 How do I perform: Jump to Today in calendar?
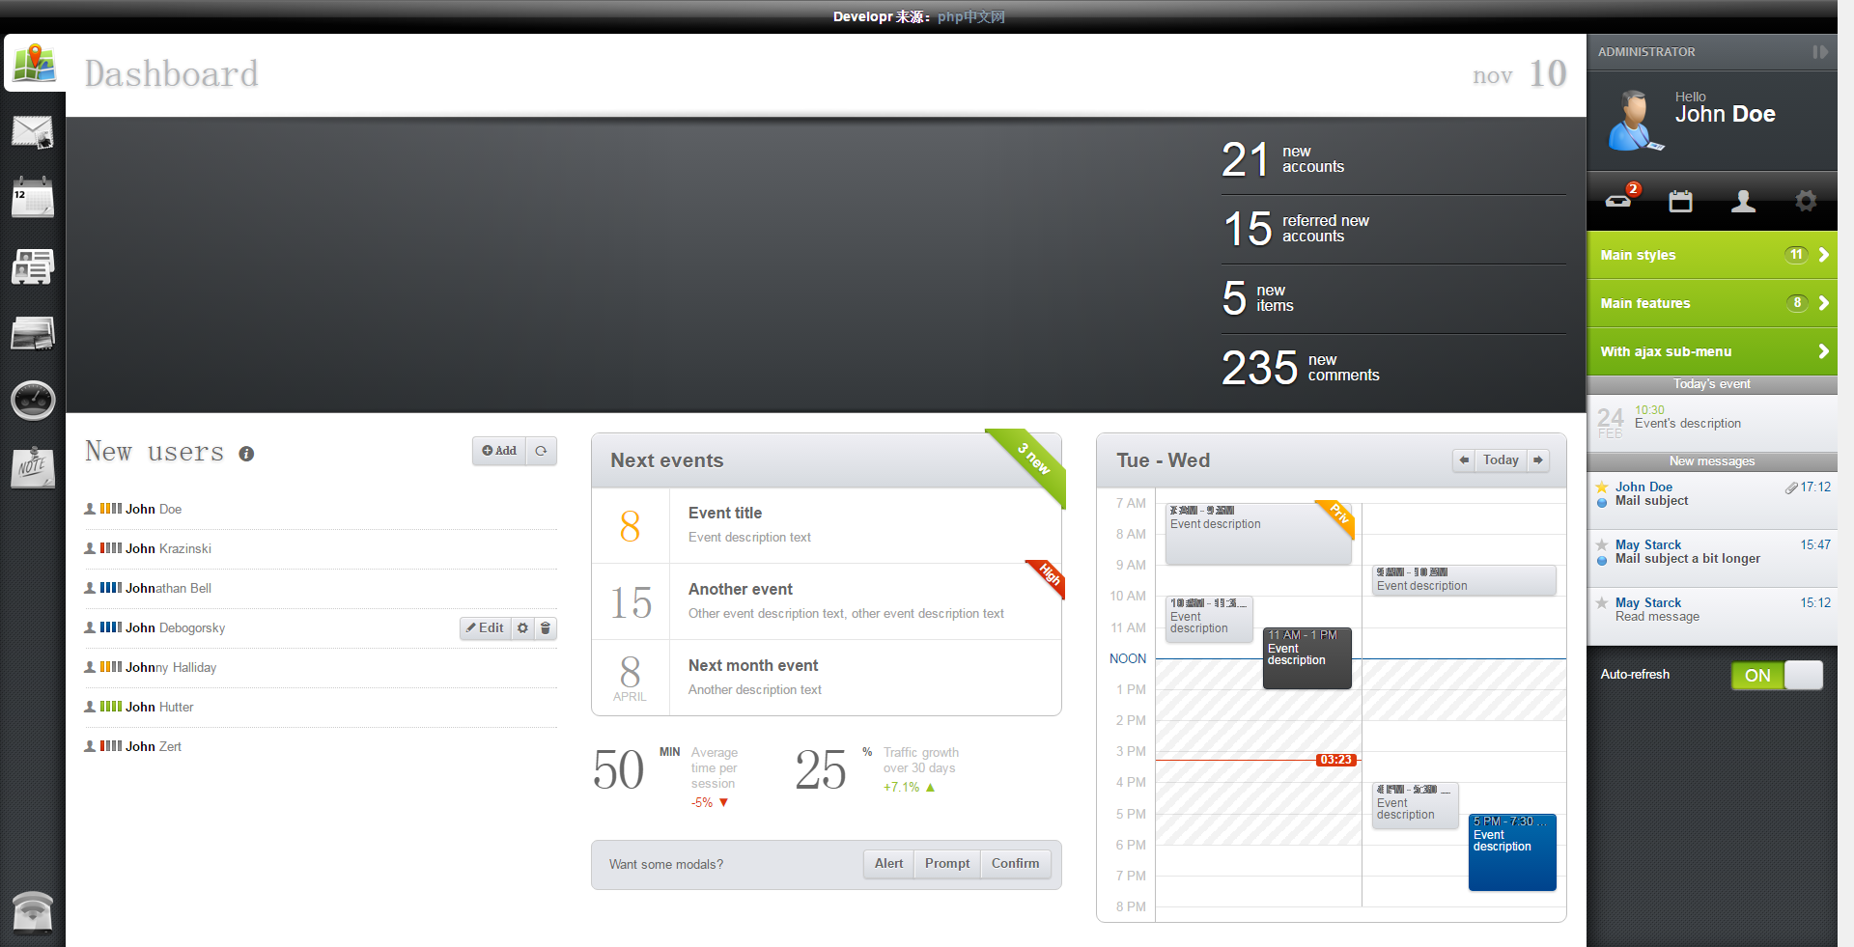(1501, 460)
